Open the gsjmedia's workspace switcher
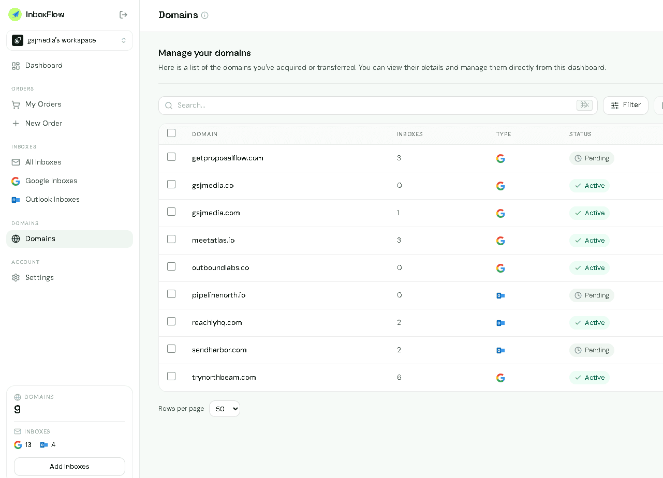Viewport: 663px width, 478px height. pos(69,40)
